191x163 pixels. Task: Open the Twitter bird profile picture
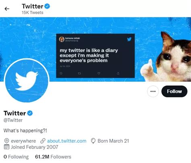click(27, 80)
